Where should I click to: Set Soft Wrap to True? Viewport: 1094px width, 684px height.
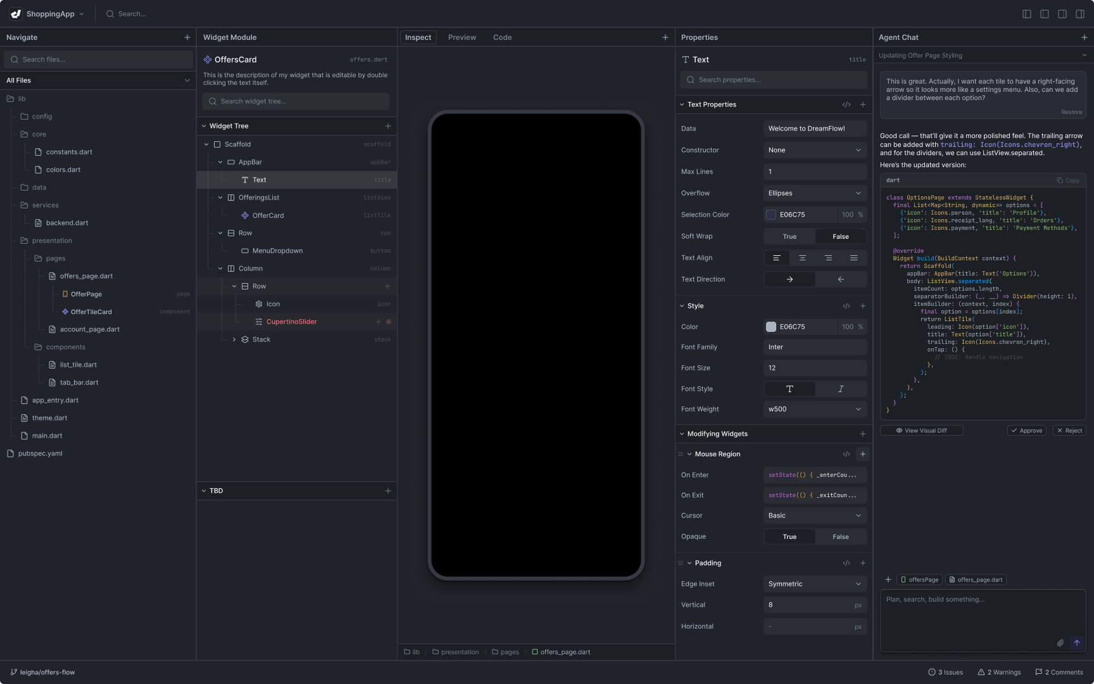(x=789, y=236)
